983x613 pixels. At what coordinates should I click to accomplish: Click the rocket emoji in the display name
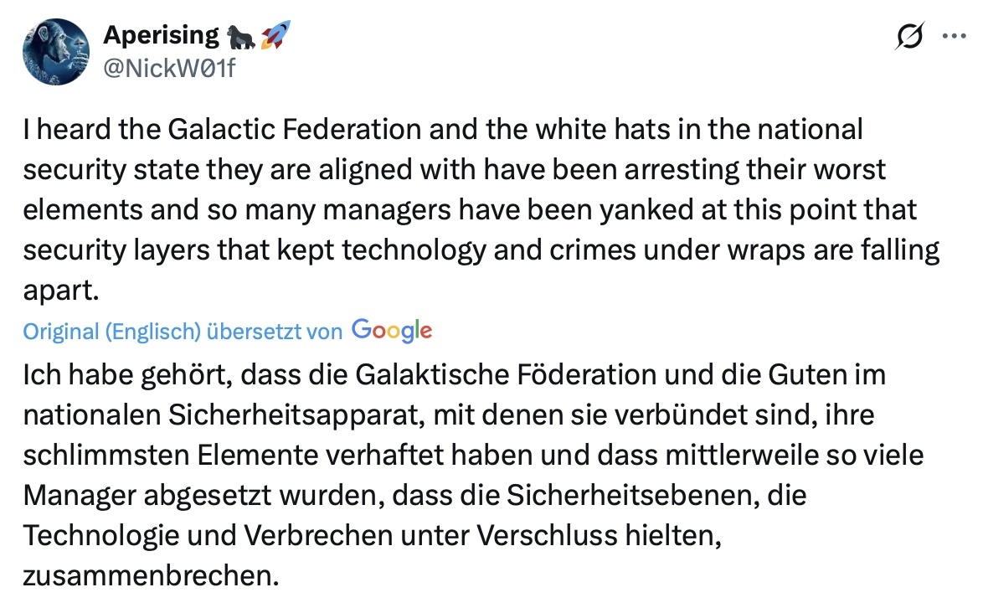point(274,36)
